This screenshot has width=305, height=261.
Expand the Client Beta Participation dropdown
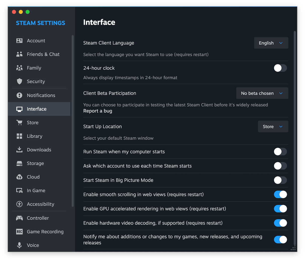[x=262, y=93]
